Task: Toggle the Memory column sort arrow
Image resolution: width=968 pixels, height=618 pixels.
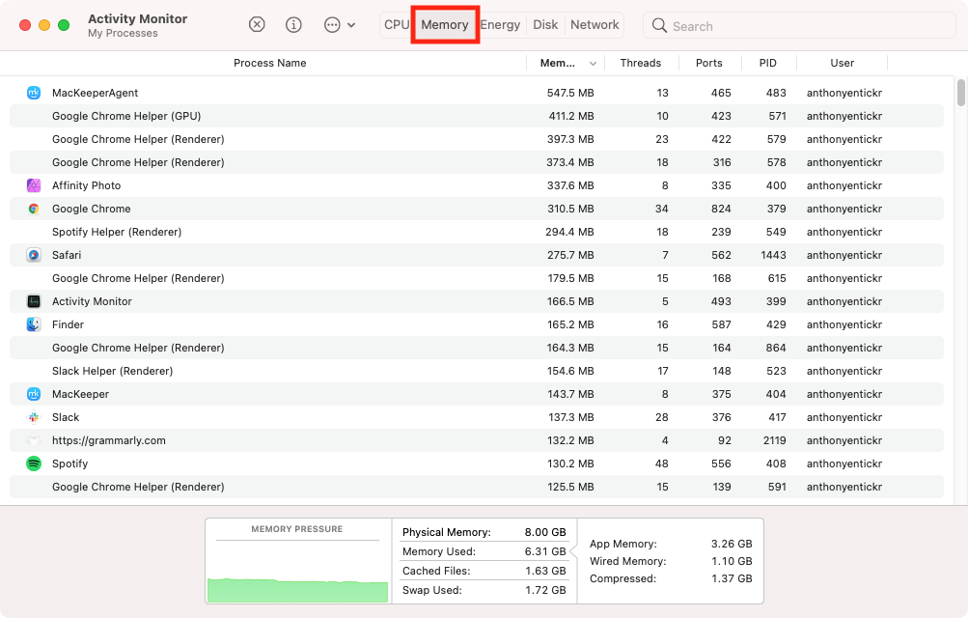Action: [593, 64]
